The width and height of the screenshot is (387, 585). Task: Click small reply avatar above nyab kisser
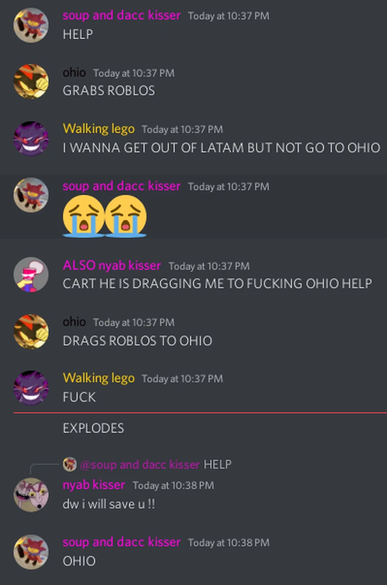point(70,464)
